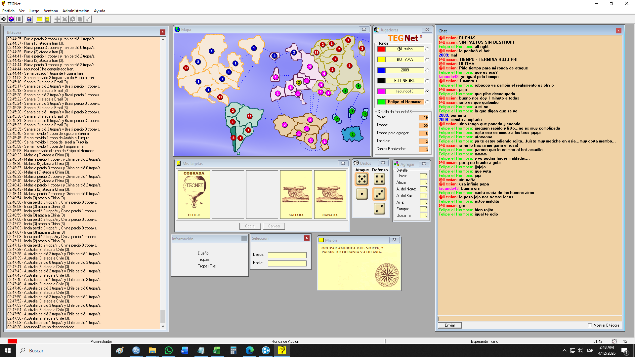Click the red color swatch beside @Urssian

point(381,49)
